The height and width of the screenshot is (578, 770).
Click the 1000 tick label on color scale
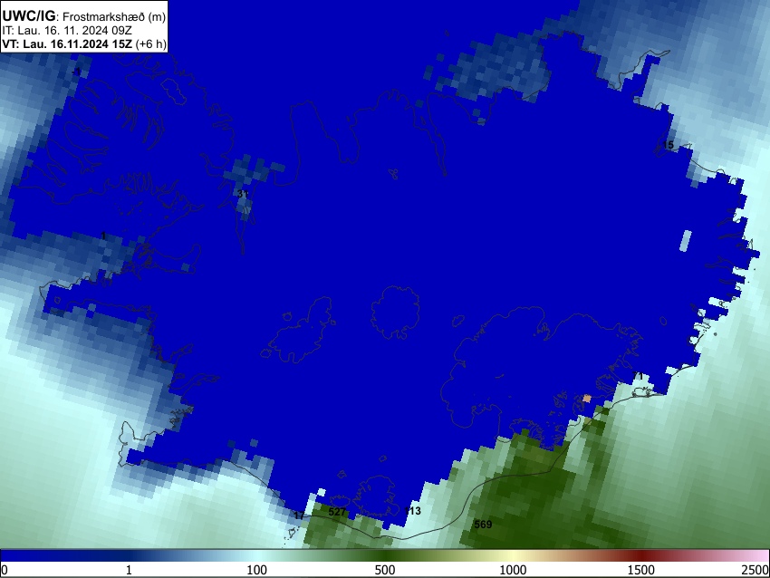pos(513,570)
